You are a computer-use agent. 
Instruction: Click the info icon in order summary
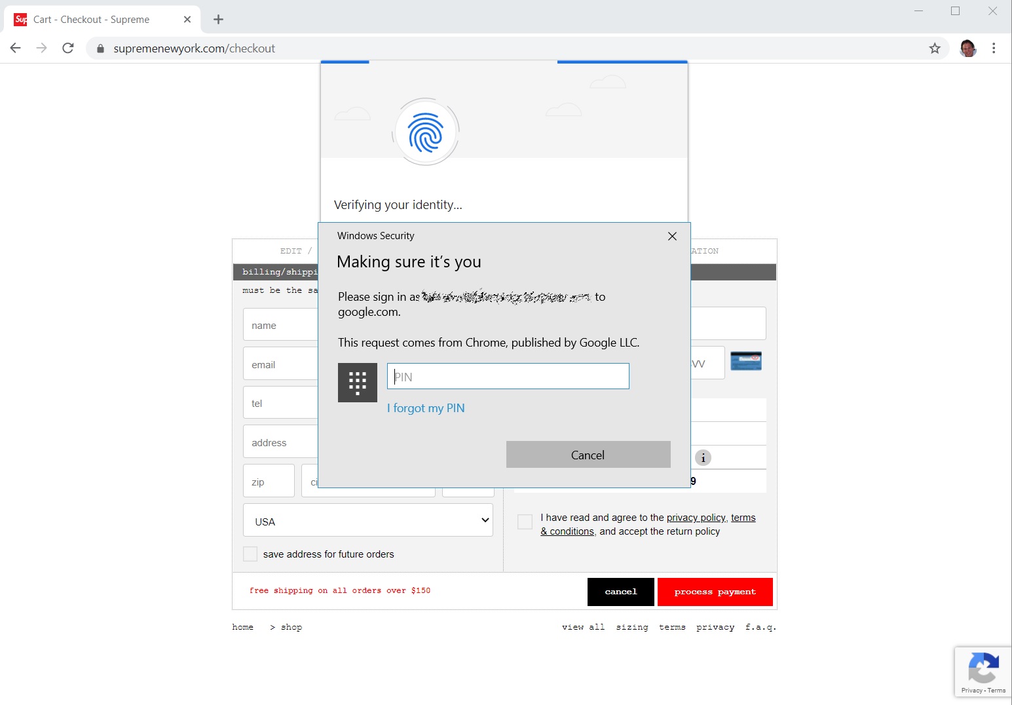click(703, 457)
